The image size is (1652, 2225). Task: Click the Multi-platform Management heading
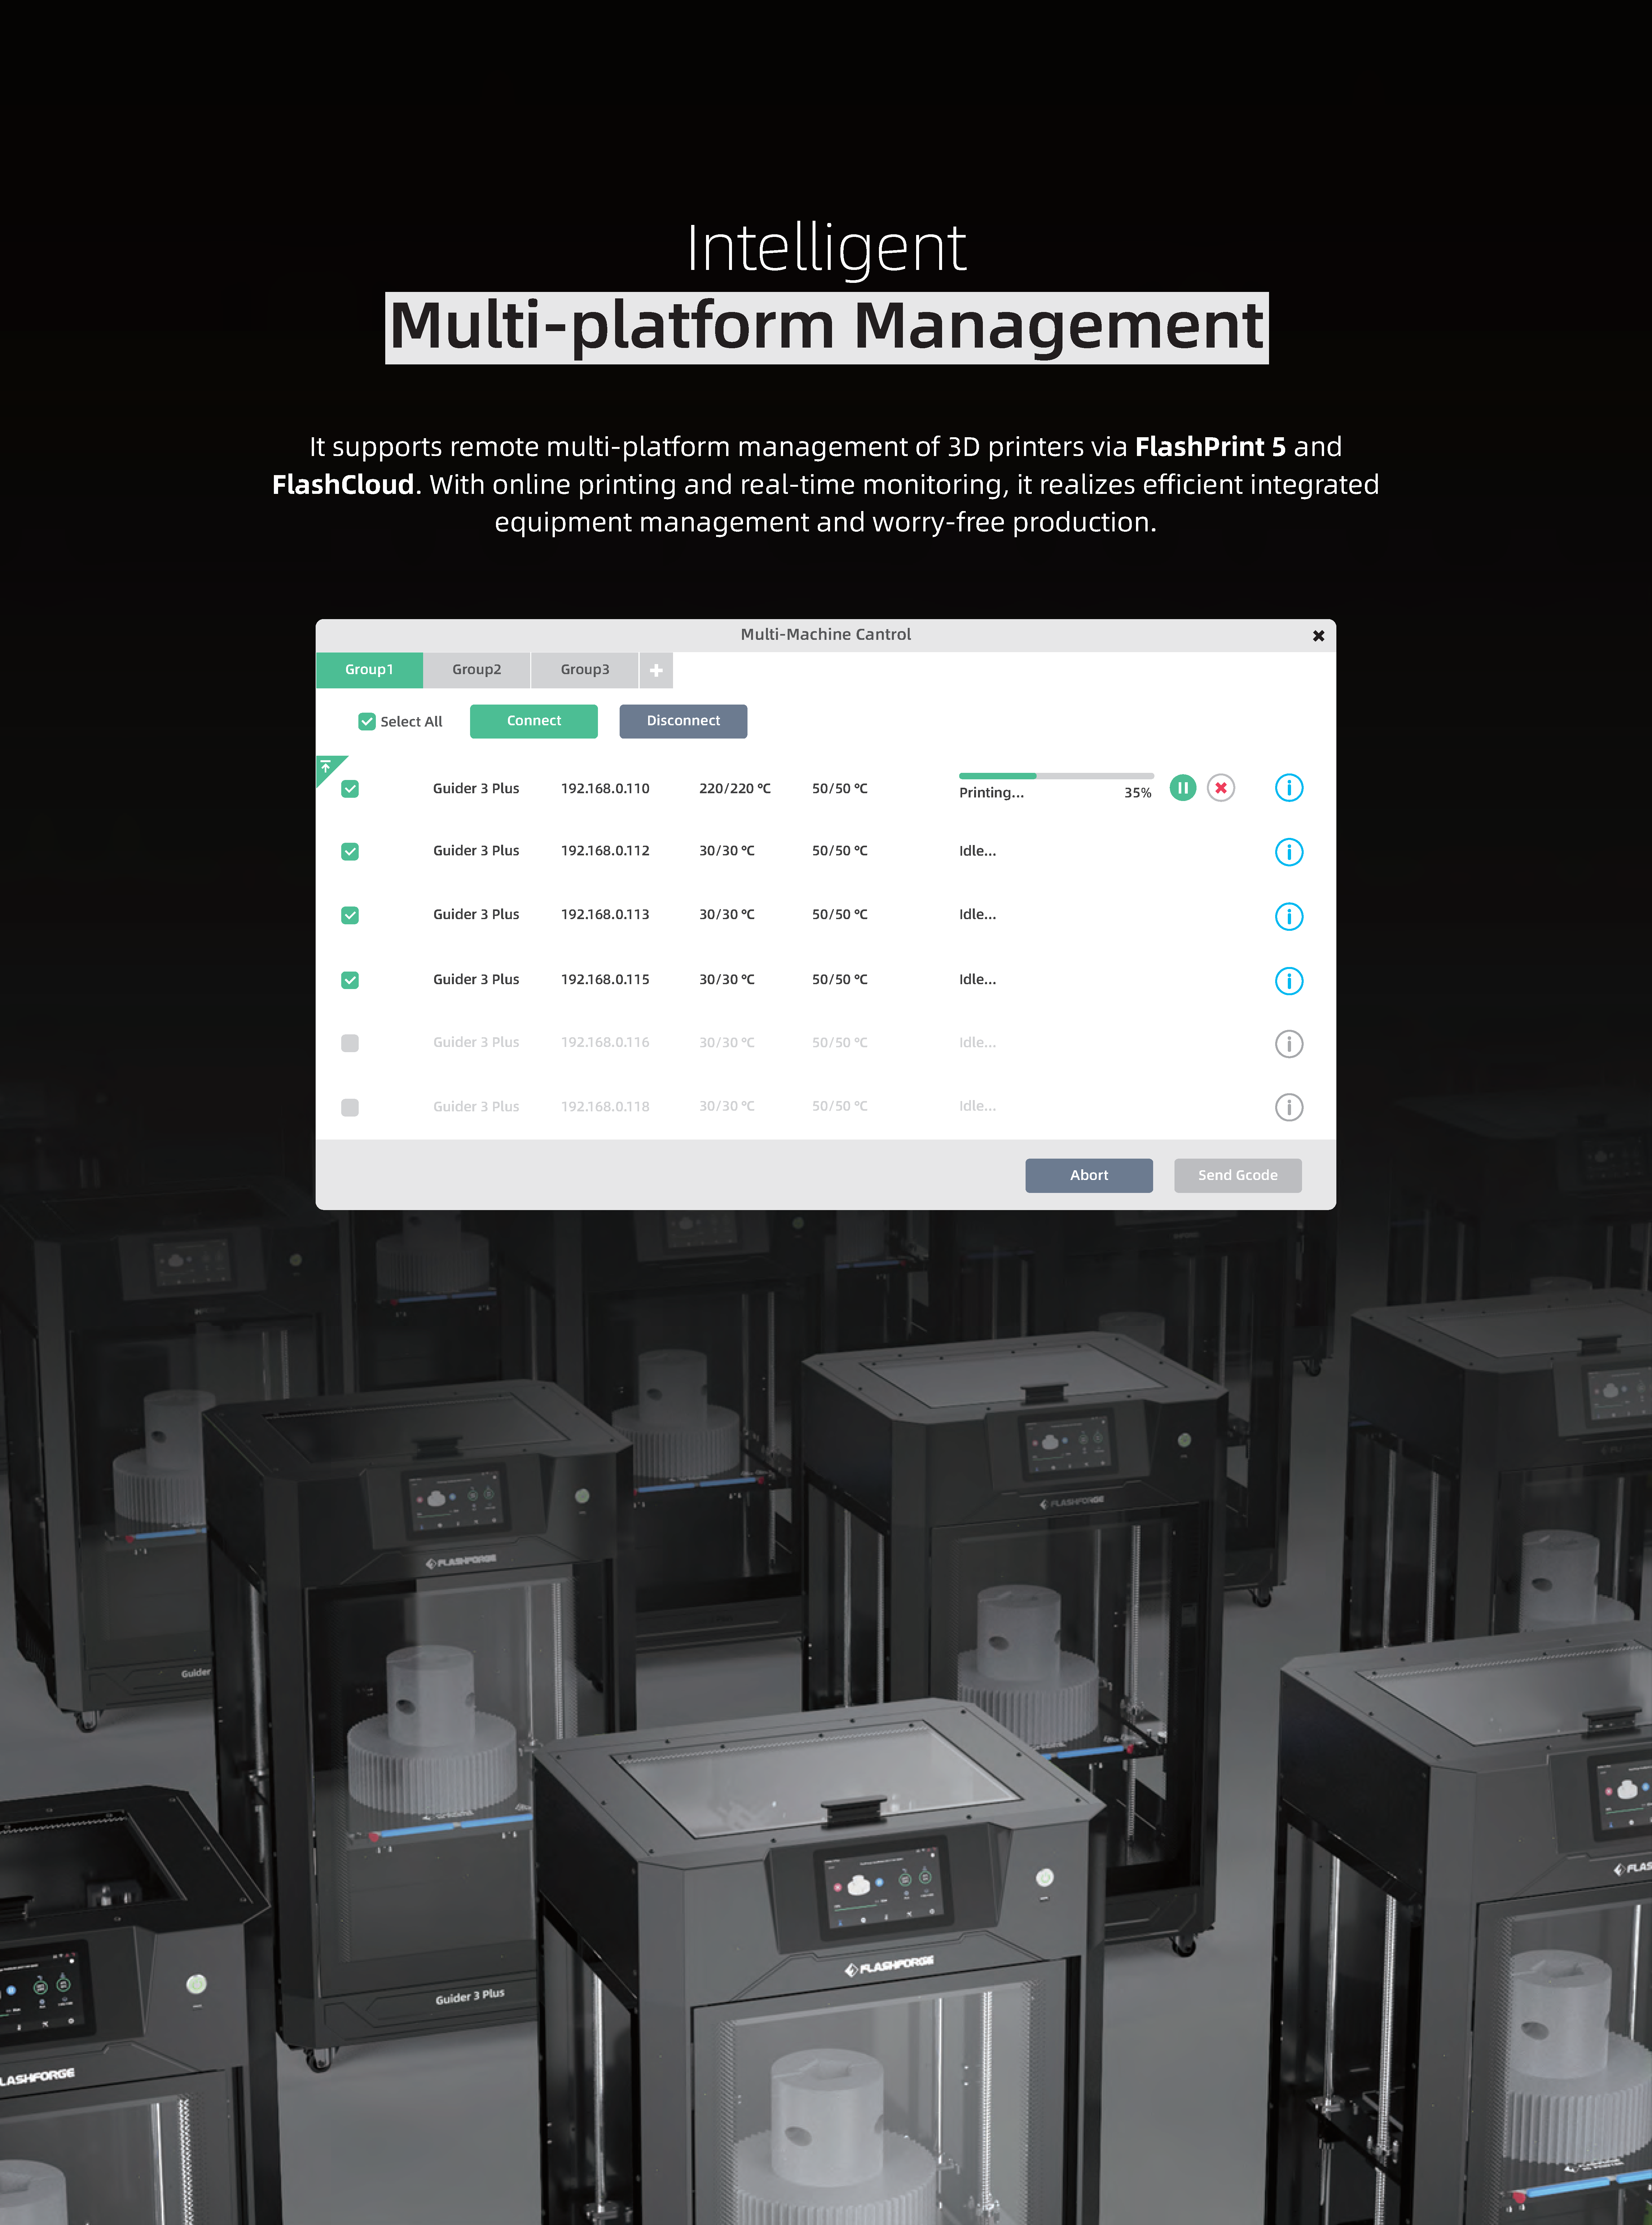(827, 328)
